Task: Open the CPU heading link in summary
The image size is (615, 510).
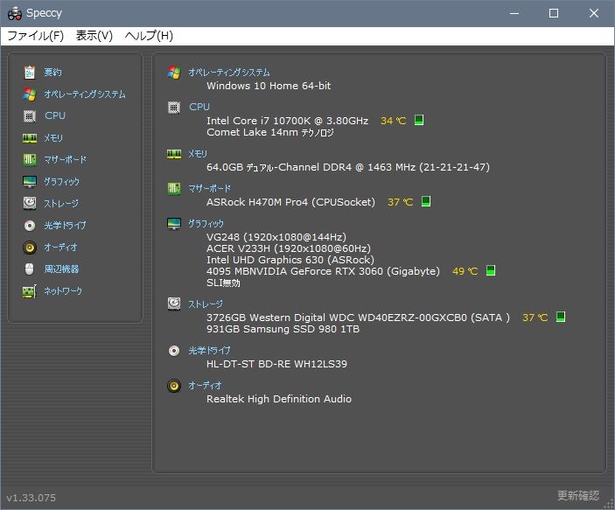Action: [199, 107]
